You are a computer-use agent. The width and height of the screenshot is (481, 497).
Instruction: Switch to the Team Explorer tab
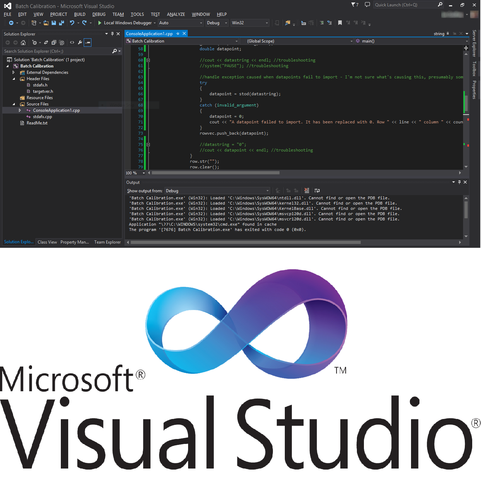click(107, 242)
